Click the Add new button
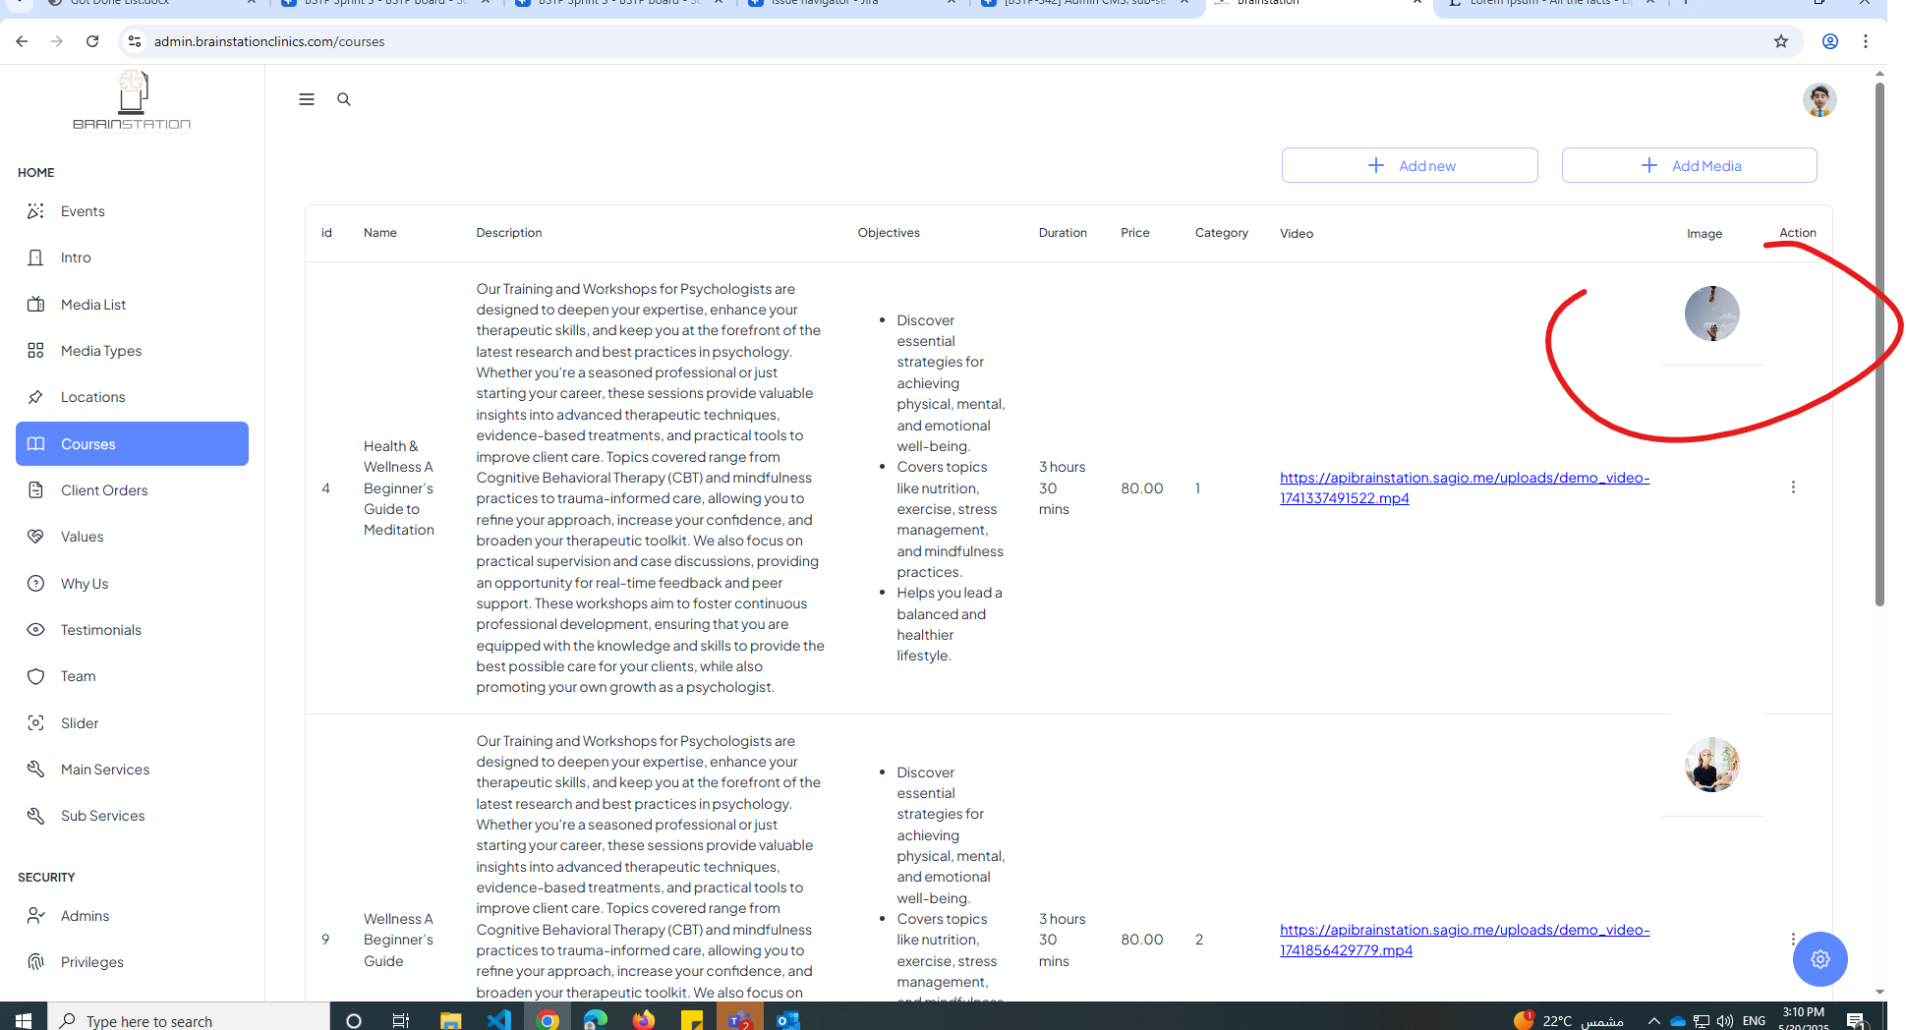The height and width of the screenshot is (1030, 1906). click(x=1409, y=165)
